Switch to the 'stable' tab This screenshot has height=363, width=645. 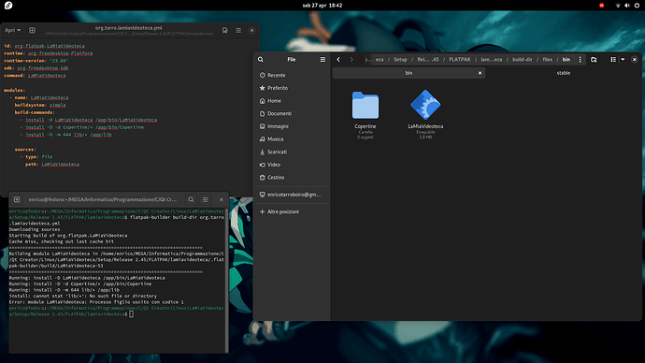(x=563, y=73)
